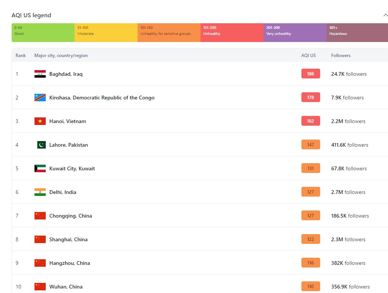The width and height of the screenshot is (388, 293).
Task: Click the 147 AQI badge for Lahore
Action: click(311, 145)
